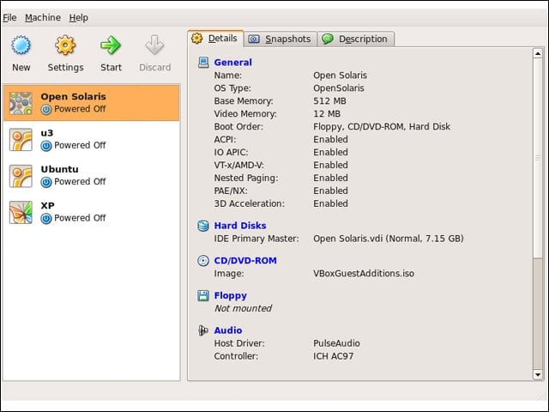Open the CD/DVD-ROM settings link
Screen dimensions: 549x412
click(245, 261)
